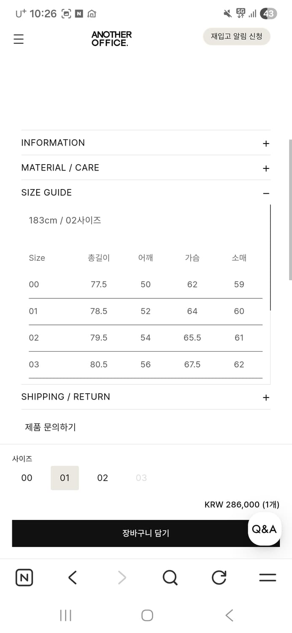Image resolution: width=292 pixels, height=633 pixels.
Task: Tap the 장바구니 담기 add-to-cart button
Action: (146, 533)
